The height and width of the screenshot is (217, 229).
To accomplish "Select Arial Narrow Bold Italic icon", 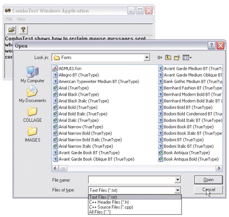I will 55,140.
